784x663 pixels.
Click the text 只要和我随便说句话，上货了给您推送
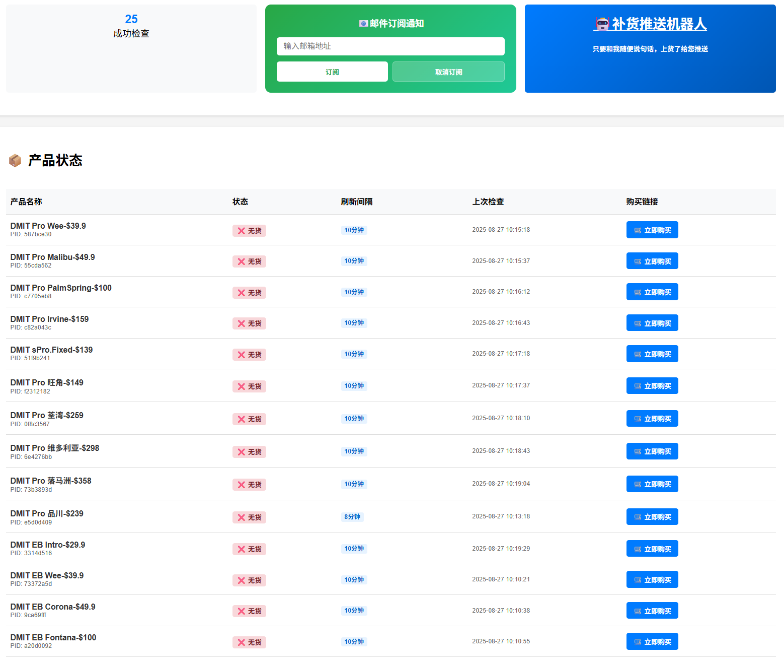coord(650,49)
